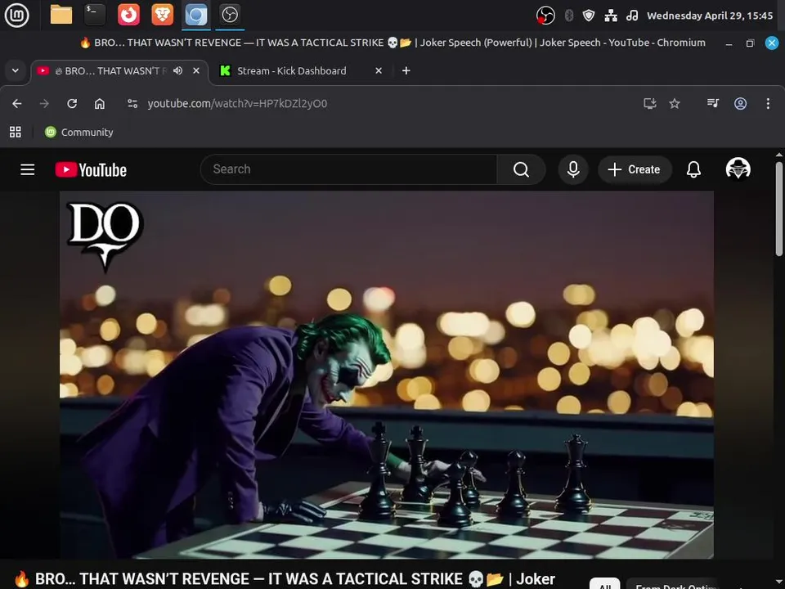The width and height of the screenshot is (785, 589).
Task: Click the Joker video player
Action: click(387, 375)
